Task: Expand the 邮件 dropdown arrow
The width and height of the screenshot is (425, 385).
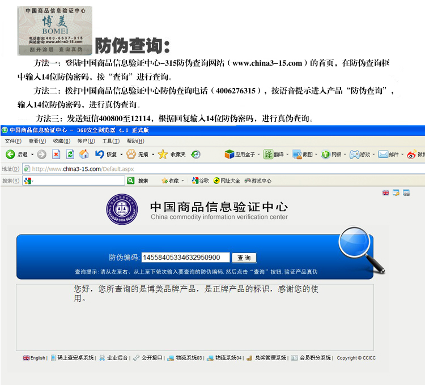Action: (402, 155)
